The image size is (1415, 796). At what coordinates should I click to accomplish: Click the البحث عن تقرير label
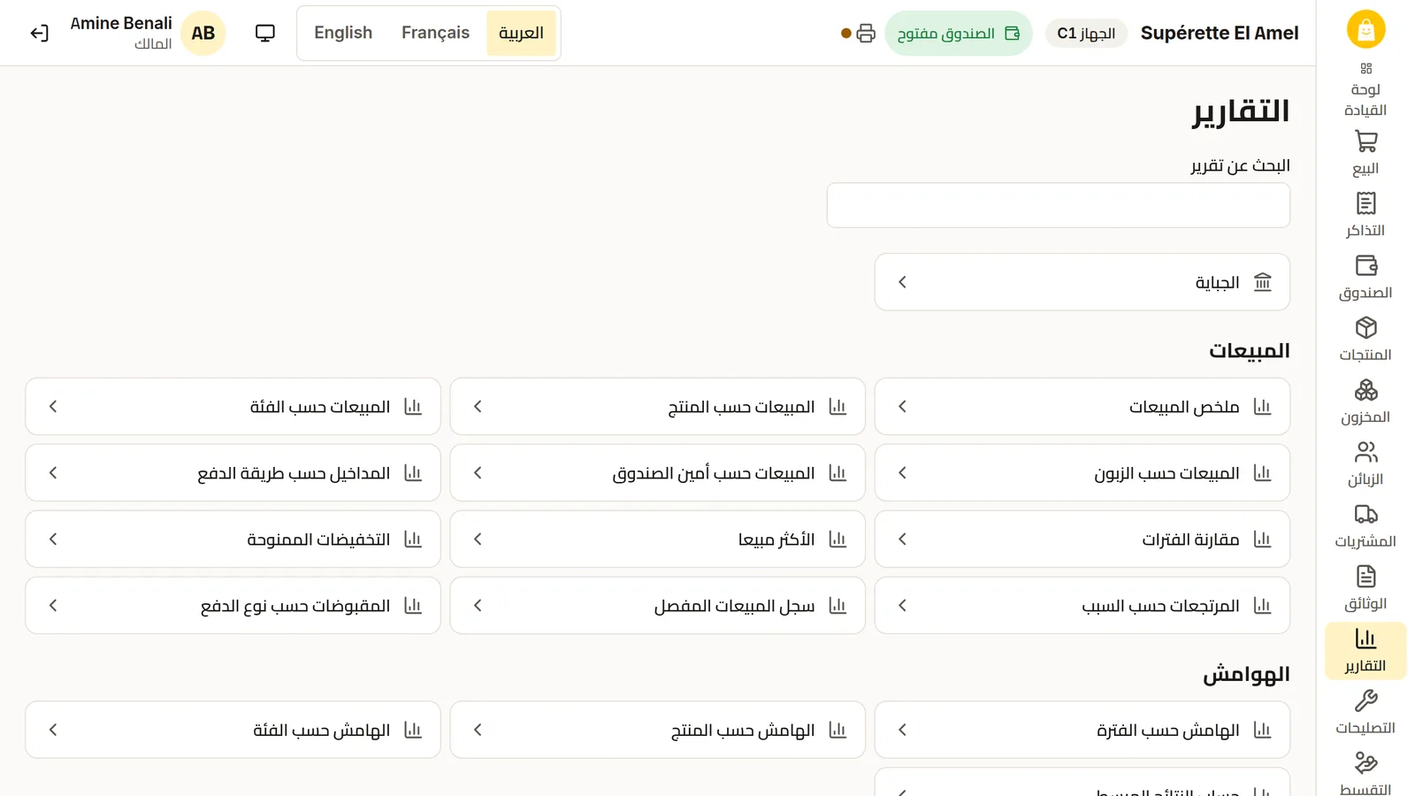pyautogui.click(x=1240, y=166)
